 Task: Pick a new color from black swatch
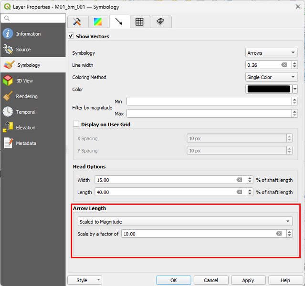pos(268,89)
